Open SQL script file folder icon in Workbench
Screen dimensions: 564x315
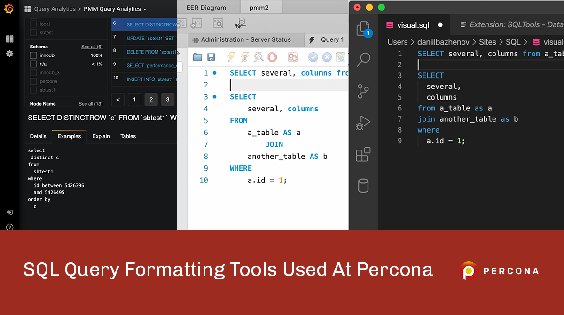tap(197, 57)
